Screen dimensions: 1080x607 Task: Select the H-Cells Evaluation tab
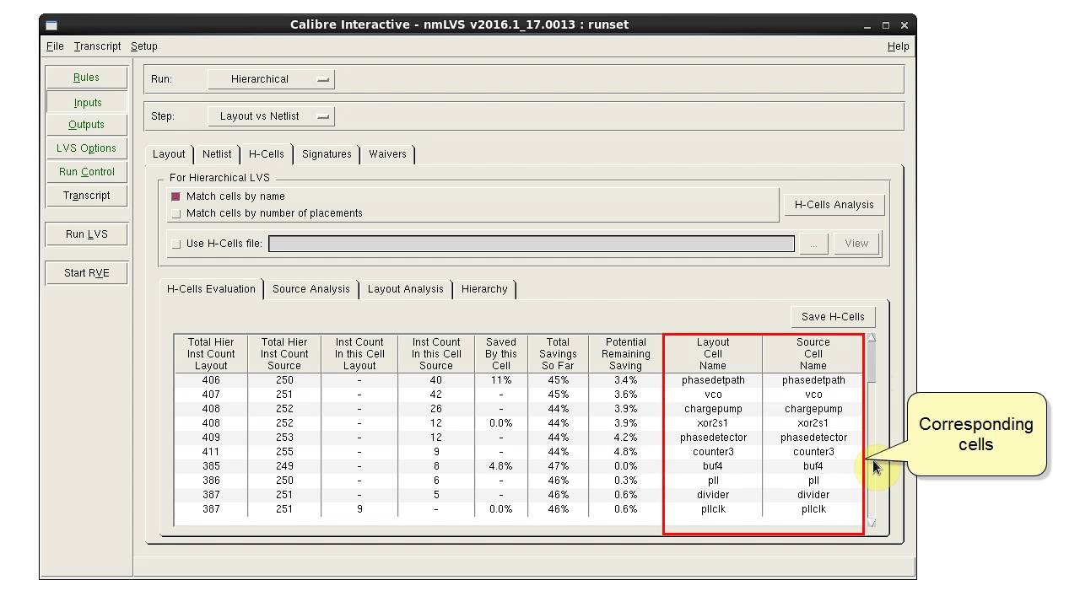(x=211, y=289)
